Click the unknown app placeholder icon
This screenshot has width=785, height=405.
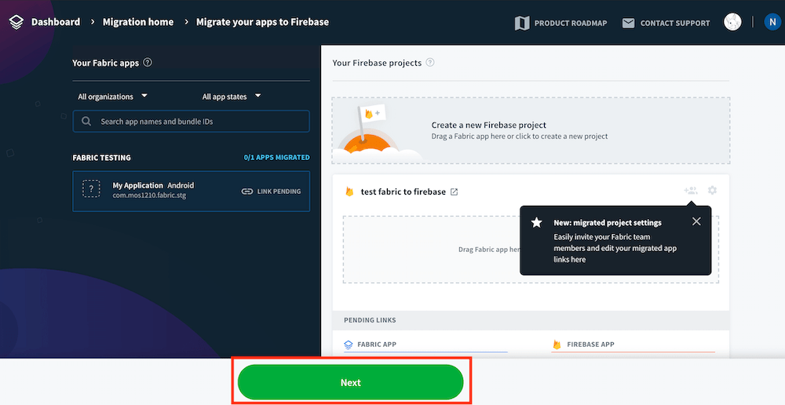point(92,188)
